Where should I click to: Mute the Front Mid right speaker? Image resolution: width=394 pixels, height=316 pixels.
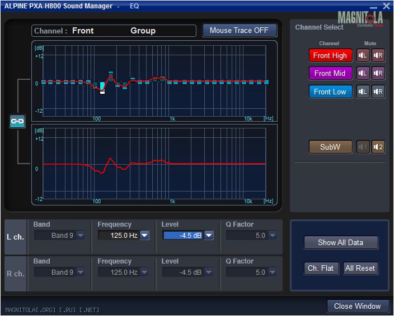click(378, 73)
